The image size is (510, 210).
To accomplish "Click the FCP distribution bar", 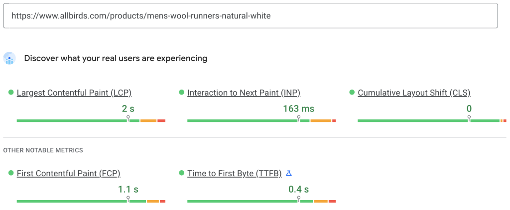I will click(91, 201).
